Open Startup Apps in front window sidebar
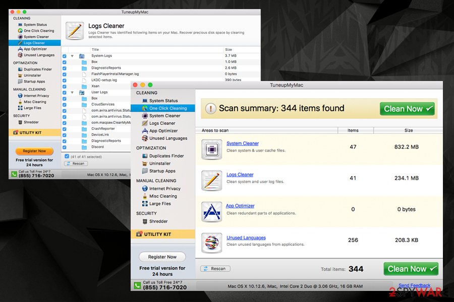This screenshot has width=454, height=302. 163,171
